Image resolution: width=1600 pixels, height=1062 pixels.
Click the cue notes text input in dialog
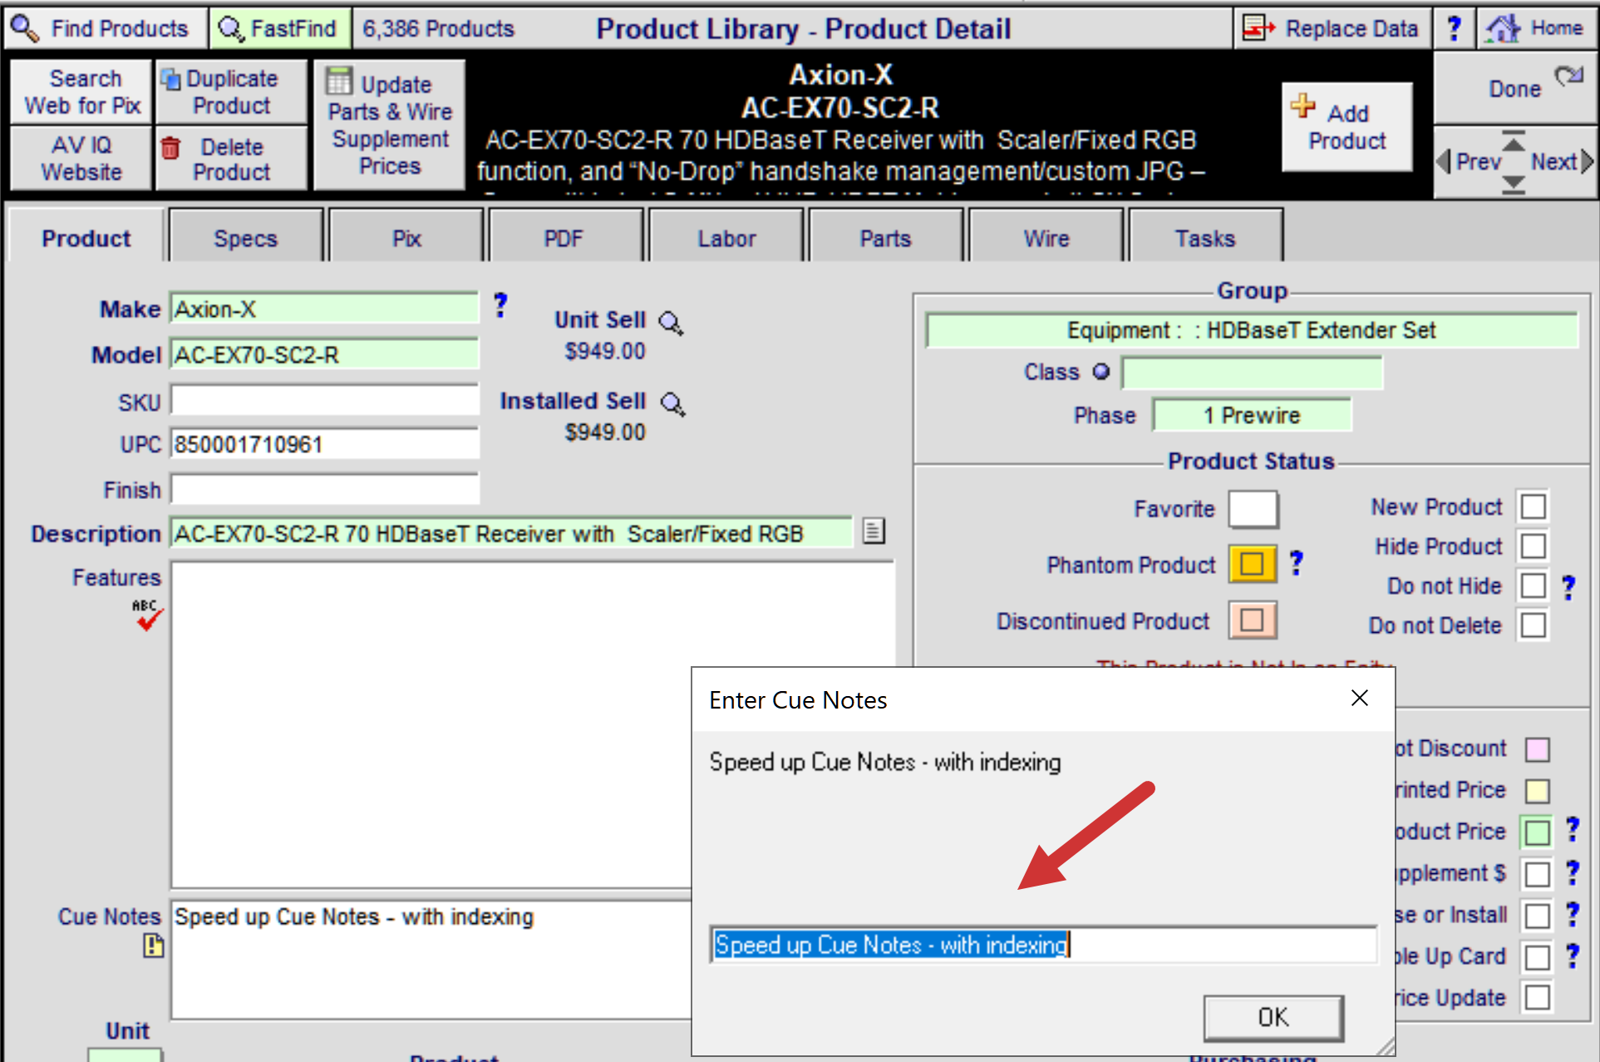click(1043, 945)
